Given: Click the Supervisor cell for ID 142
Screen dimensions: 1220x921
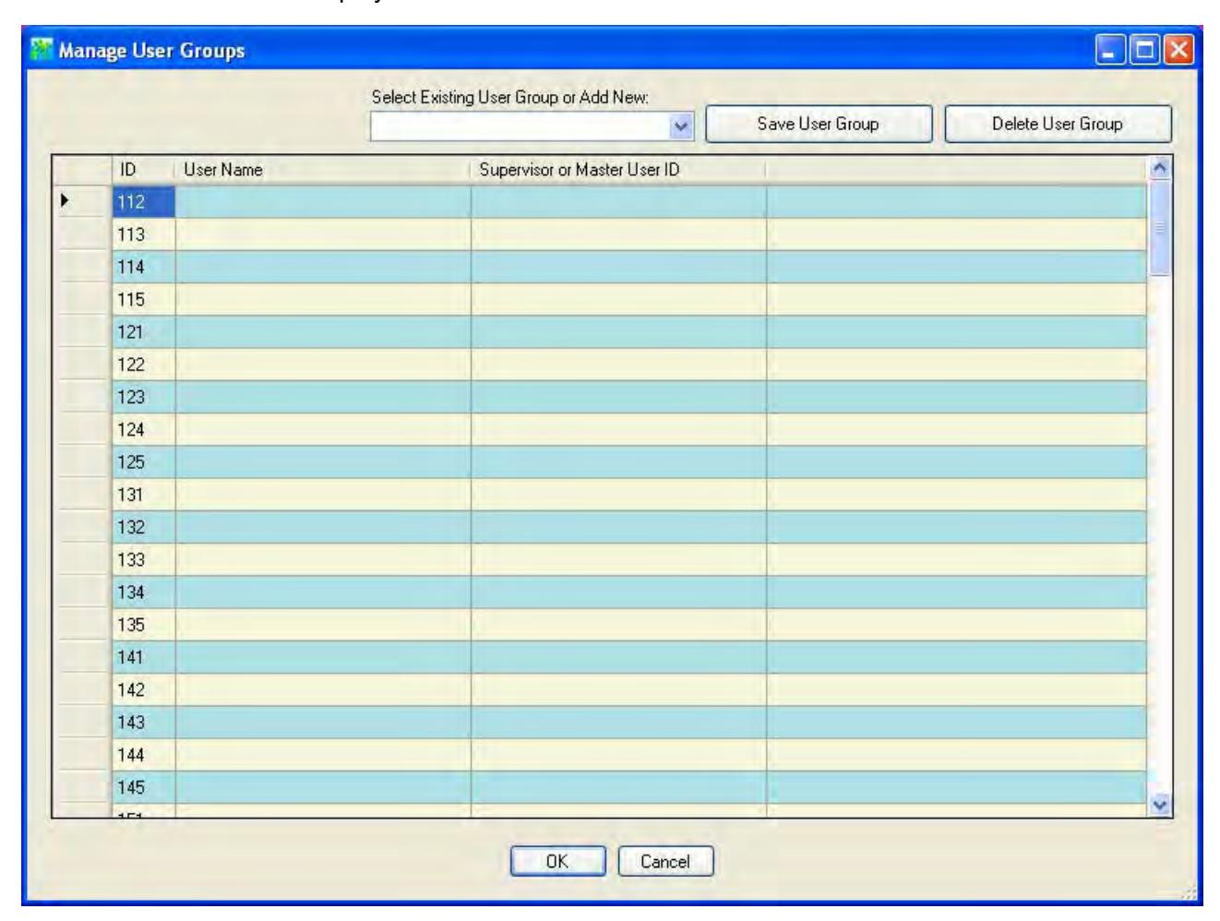Looking at the screenshot, I should pos(618,689).
